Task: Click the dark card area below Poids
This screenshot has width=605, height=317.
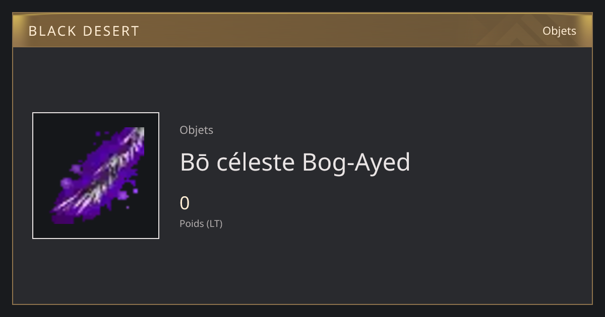Action: [302, 267]
